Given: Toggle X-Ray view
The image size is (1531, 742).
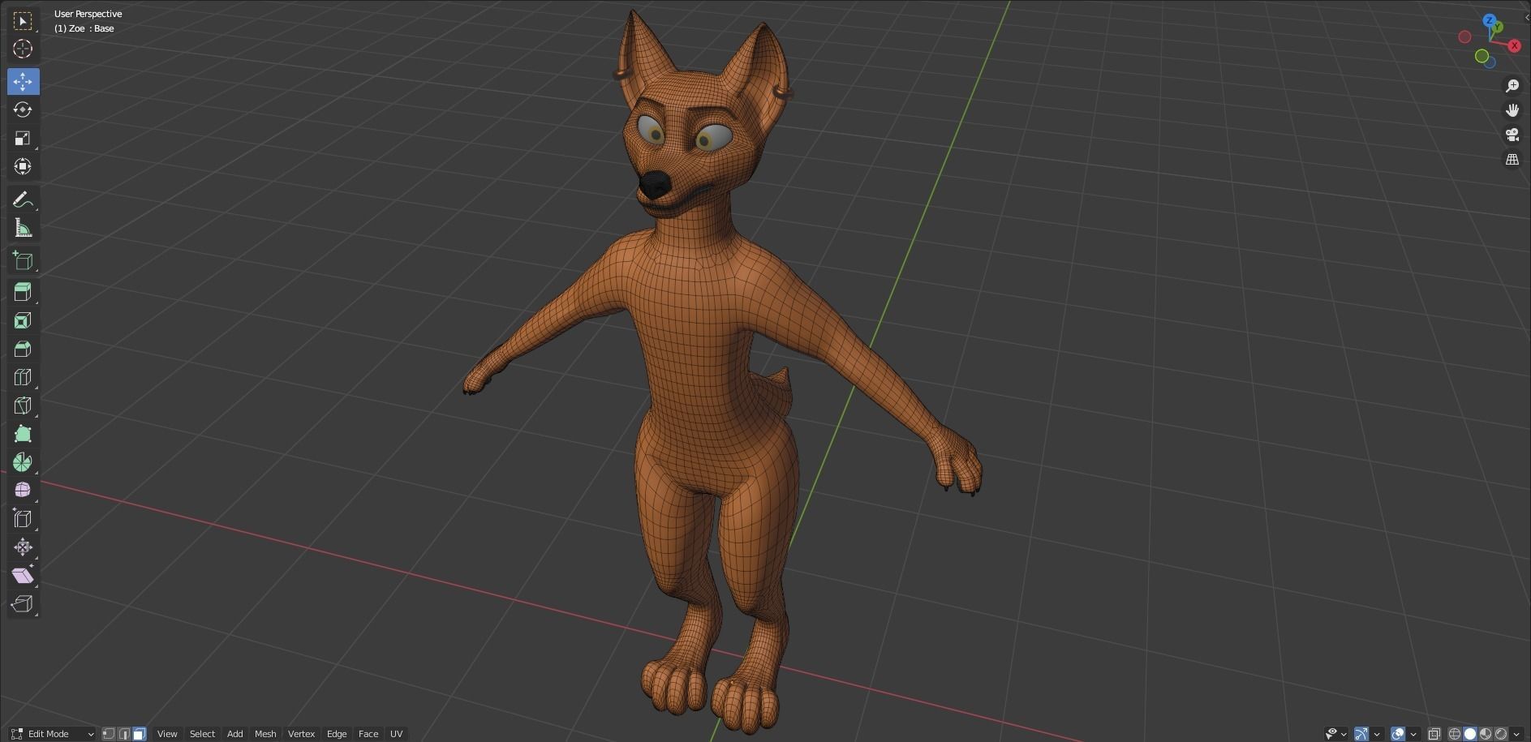Looking at the screenshot, I should [x=1434, y=734].
